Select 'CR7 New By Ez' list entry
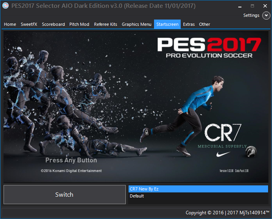This screenshot has width=272, height=219. point(198,189)
